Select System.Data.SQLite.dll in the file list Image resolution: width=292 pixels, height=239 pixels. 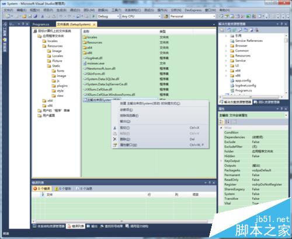pos(103,79)
